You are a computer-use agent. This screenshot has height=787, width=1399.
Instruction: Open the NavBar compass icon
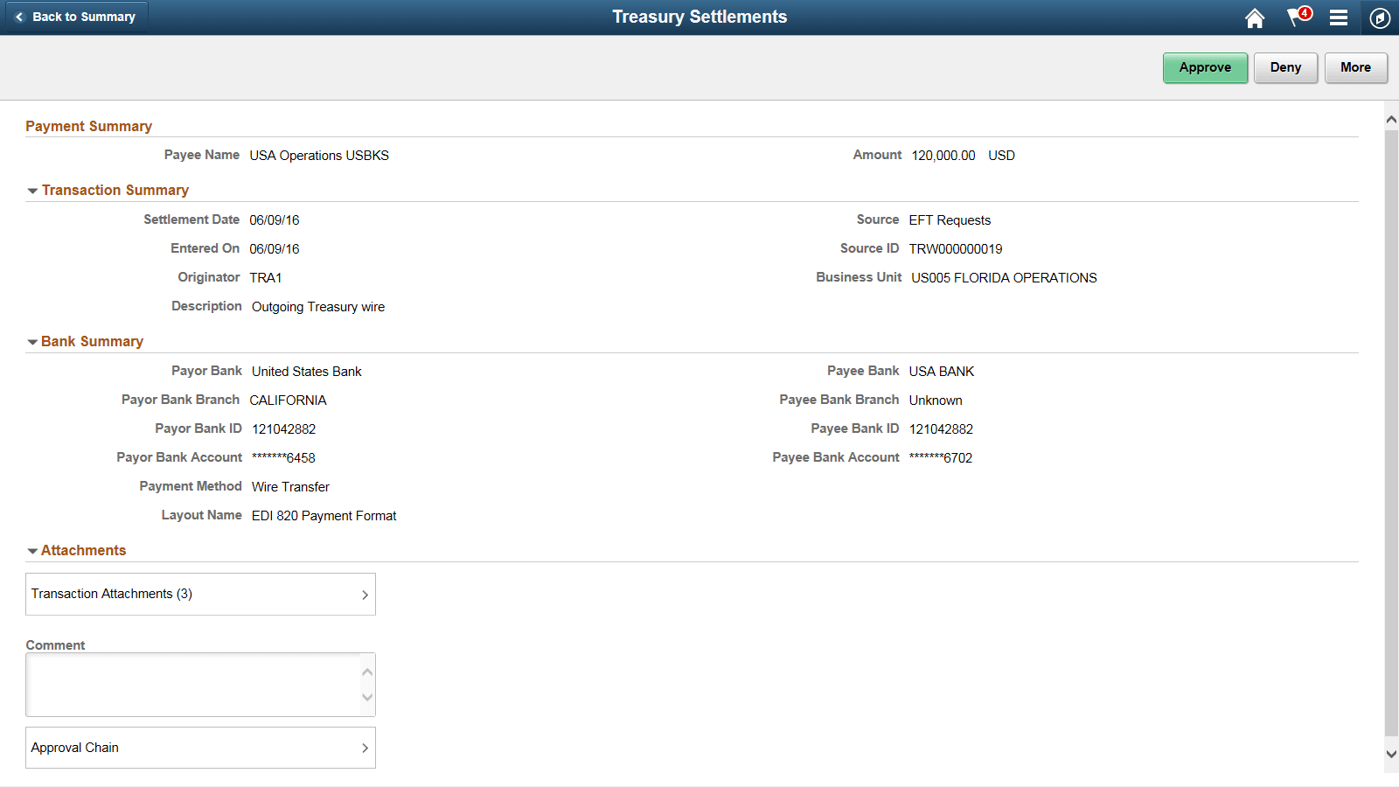pos(1380,17)
